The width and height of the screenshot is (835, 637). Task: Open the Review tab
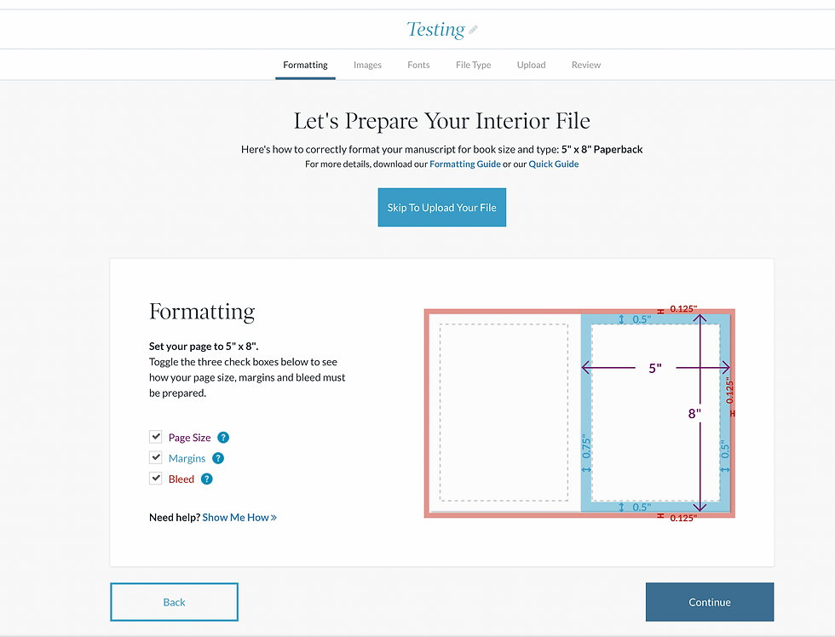(586, 65)
